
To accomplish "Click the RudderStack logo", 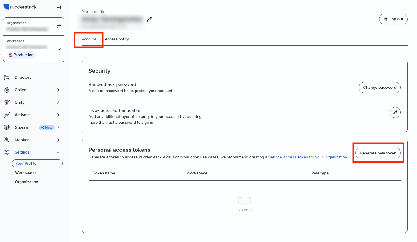I will click(x=20, y=7).
